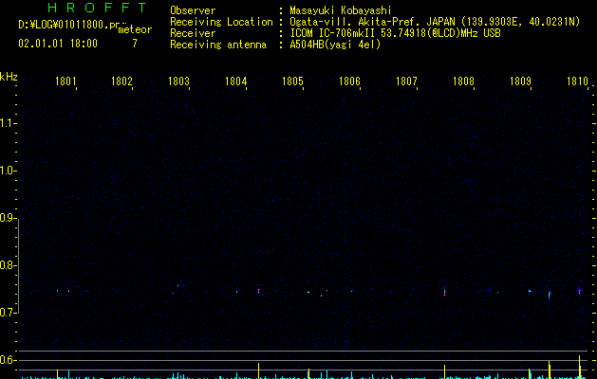Click the Observer field label

click(x=193, y=10)
